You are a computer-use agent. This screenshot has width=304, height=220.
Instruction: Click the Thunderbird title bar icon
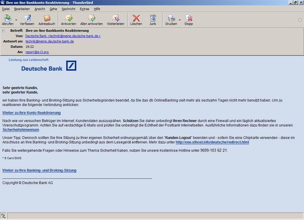click(2, 3)
